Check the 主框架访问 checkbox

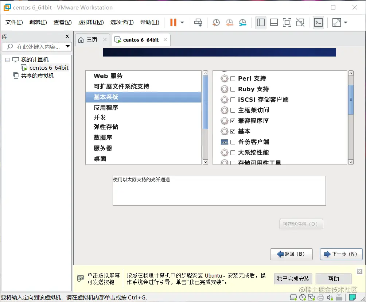(x=233, y=110)
